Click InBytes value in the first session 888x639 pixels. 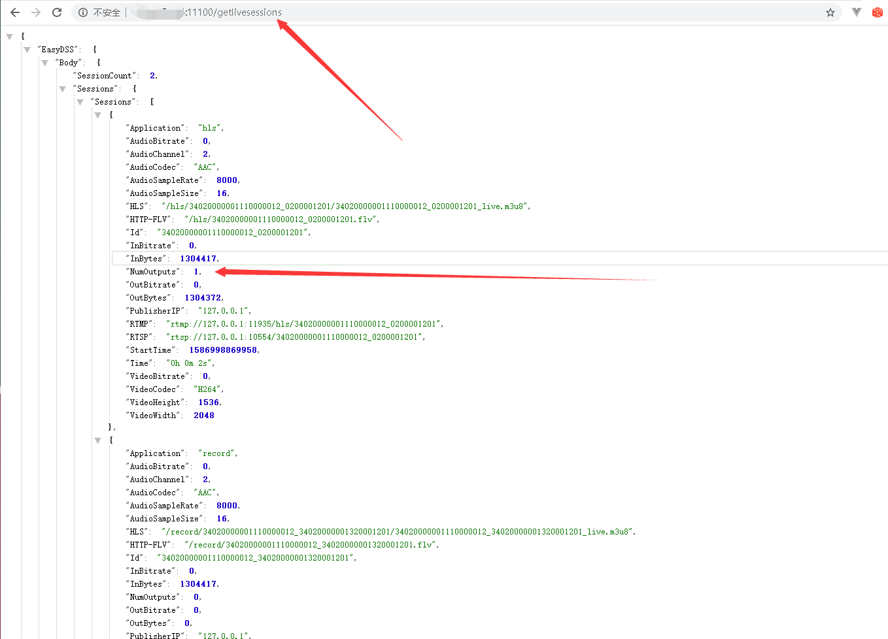[x=199, y=259]
